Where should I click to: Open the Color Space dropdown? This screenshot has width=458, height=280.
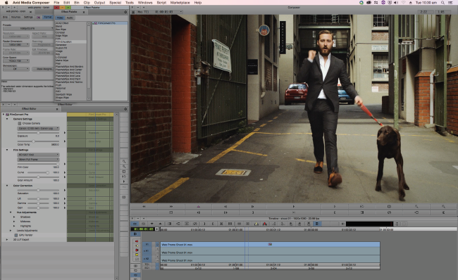pyautogui.click(x=16, y=61)
